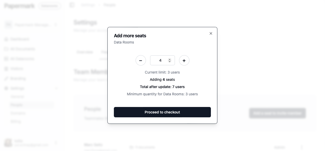
Task: Expand the user account menu at bottom
Action: pos(31,143)
